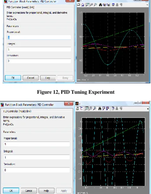151x194 pixels.
Task: Click "P+I/s+Ds" text in upper PID dialog
Action: [12, 19]
